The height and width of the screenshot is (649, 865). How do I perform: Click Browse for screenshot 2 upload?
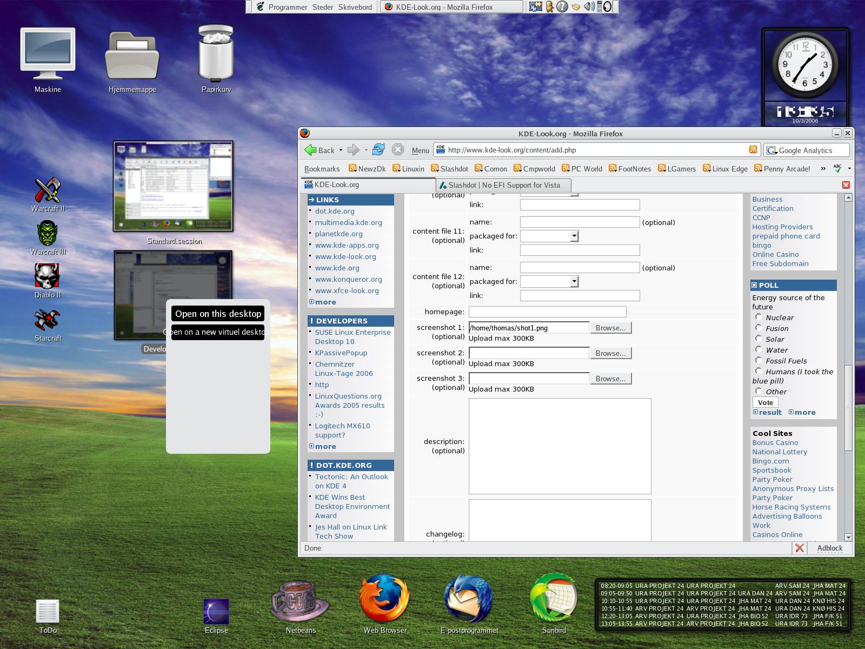[x=610, y=353]
